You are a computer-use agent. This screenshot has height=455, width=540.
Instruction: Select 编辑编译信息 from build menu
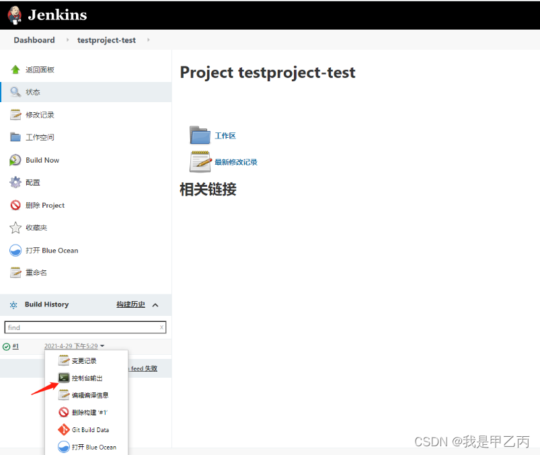coord(90,395)
